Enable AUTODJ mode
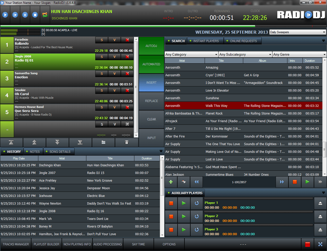 point(151,46)
